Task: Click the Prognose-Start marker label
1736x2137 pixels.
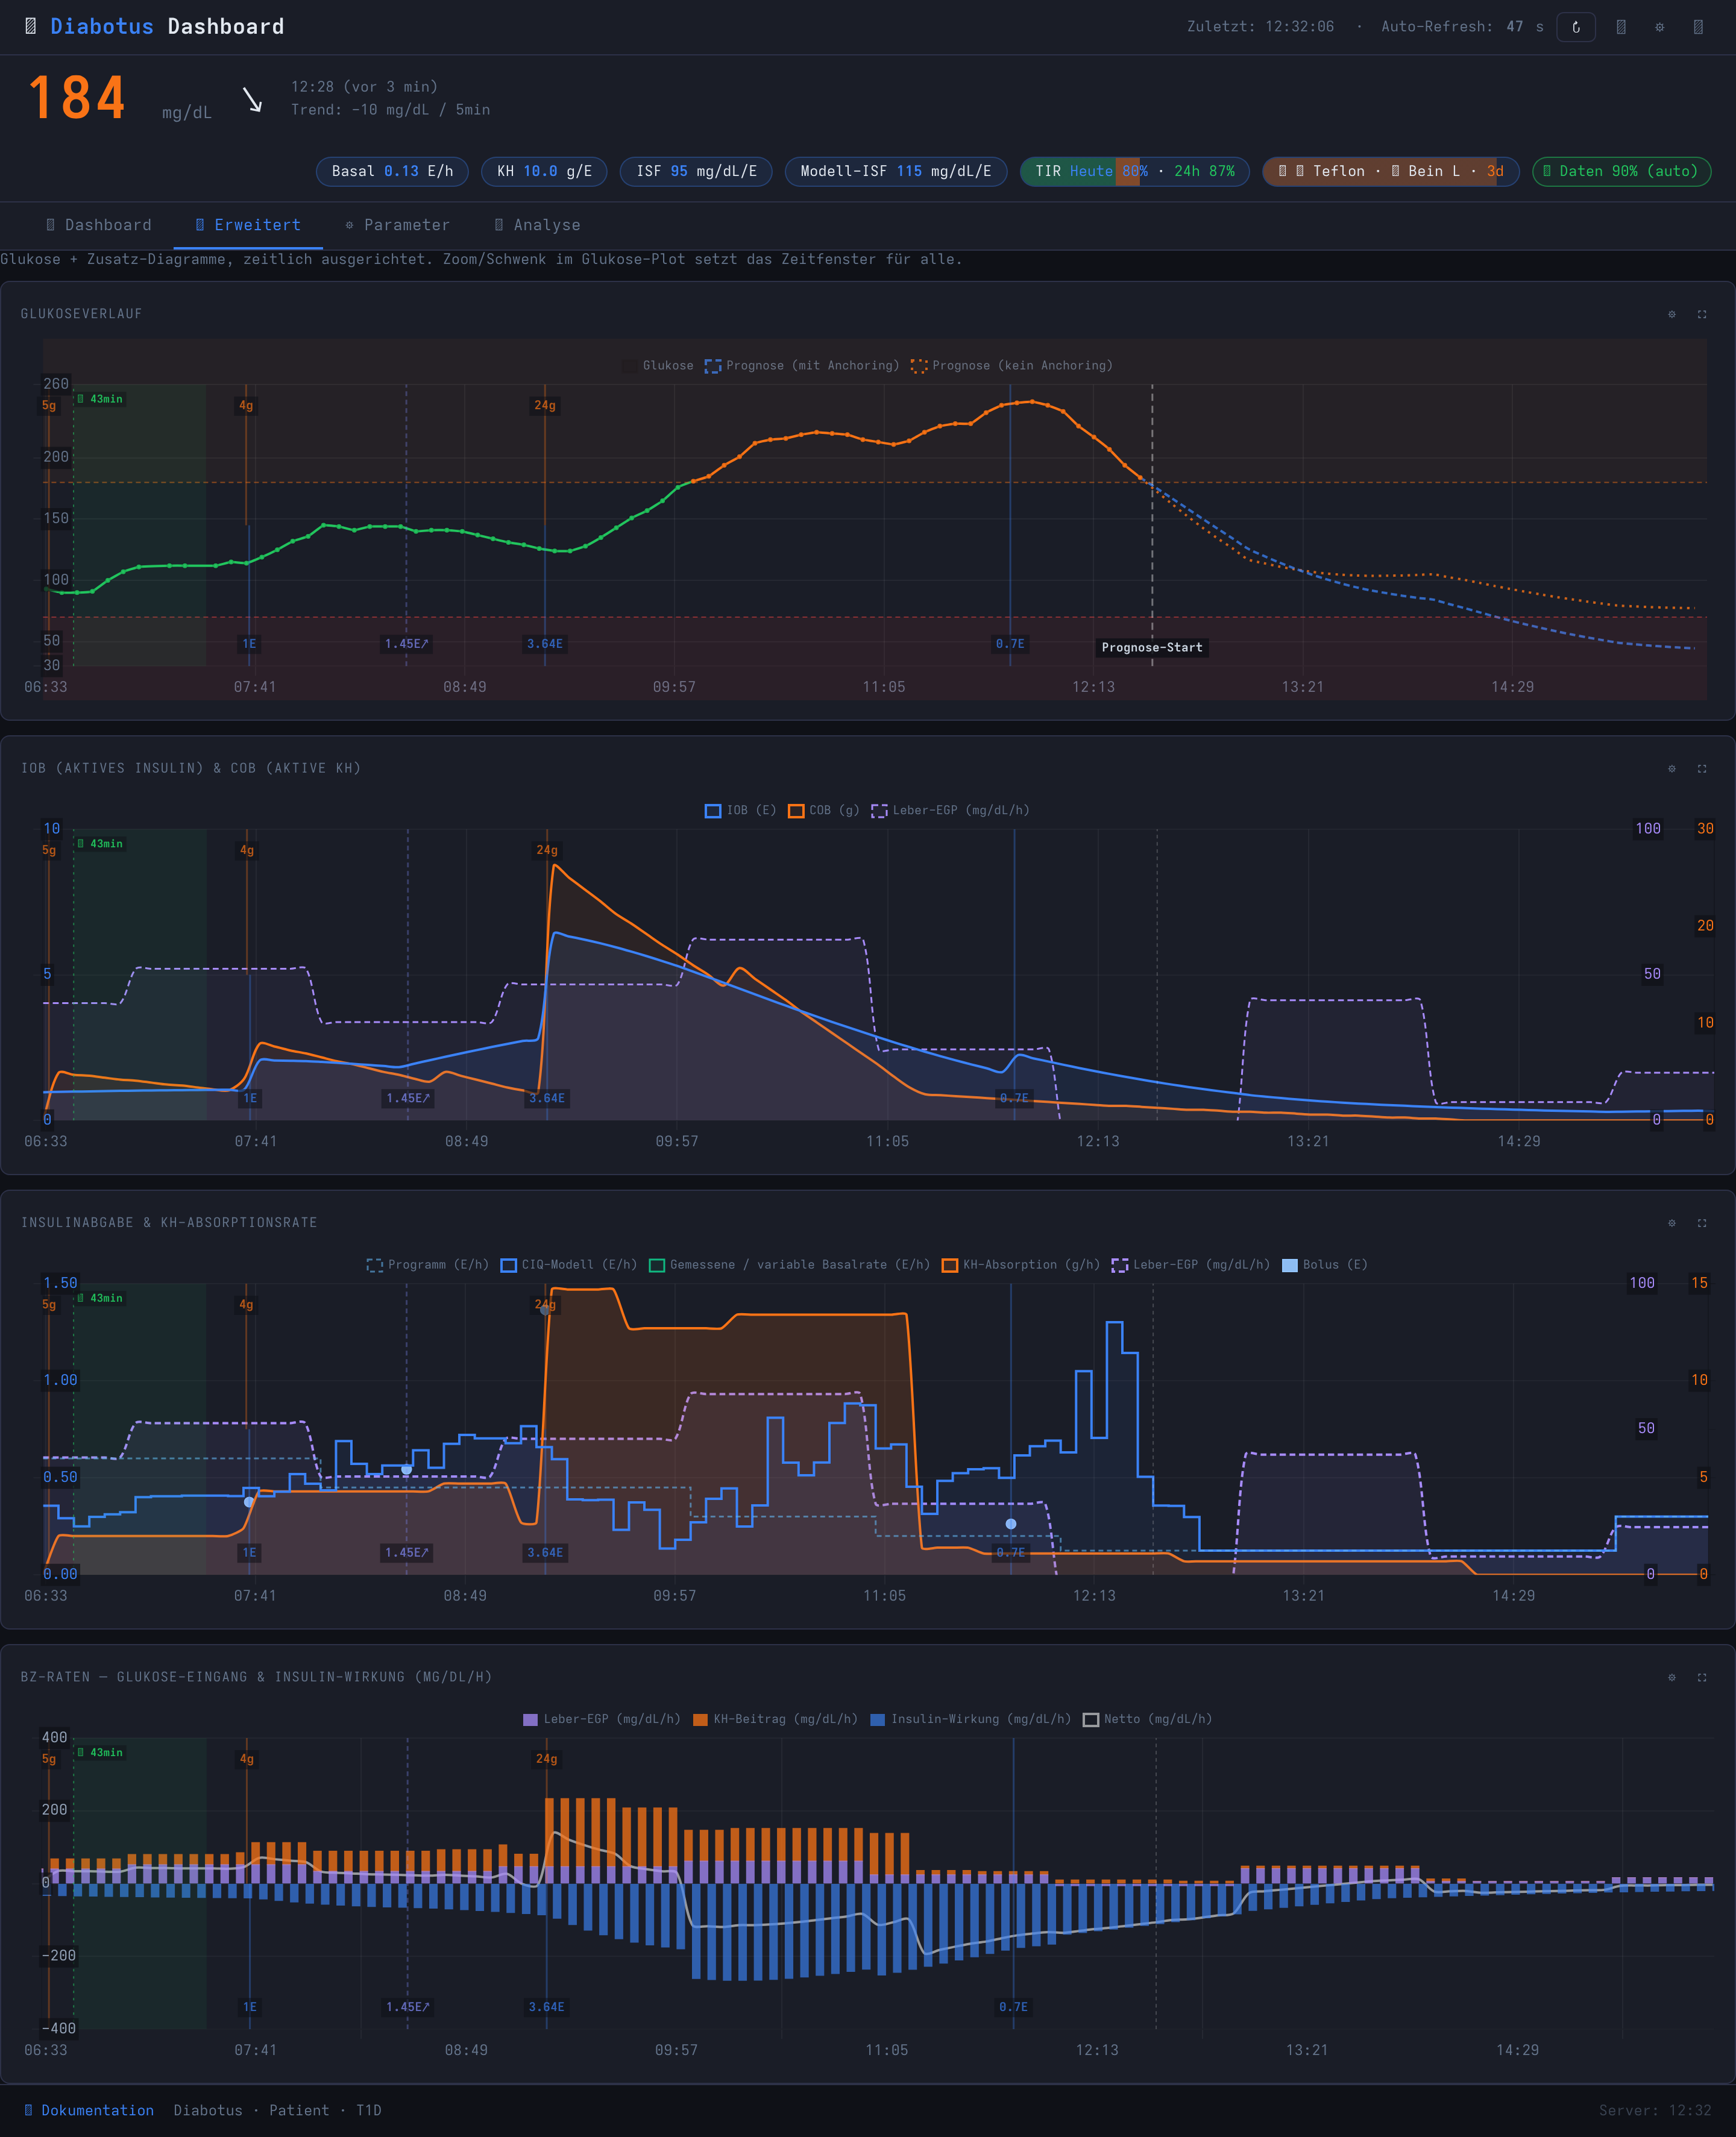Action: [1152, 648]
